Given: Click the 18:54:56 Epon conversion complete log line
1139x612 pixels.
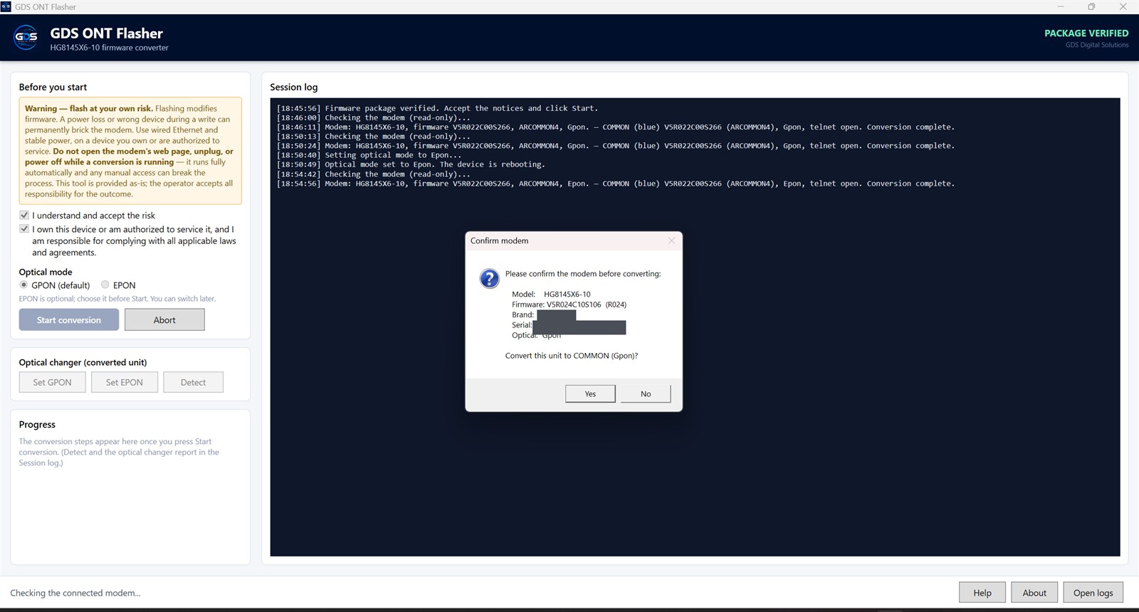Looking at the screenshot, I should [616, 184].
